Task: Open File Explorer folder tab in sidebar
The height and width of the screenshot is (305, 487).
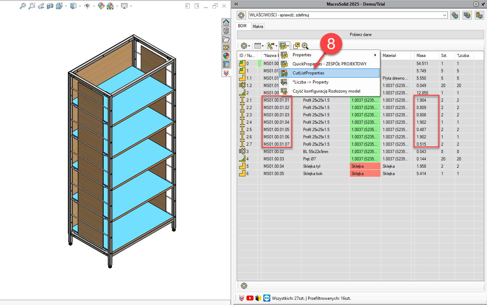Action: pos(226,39)
